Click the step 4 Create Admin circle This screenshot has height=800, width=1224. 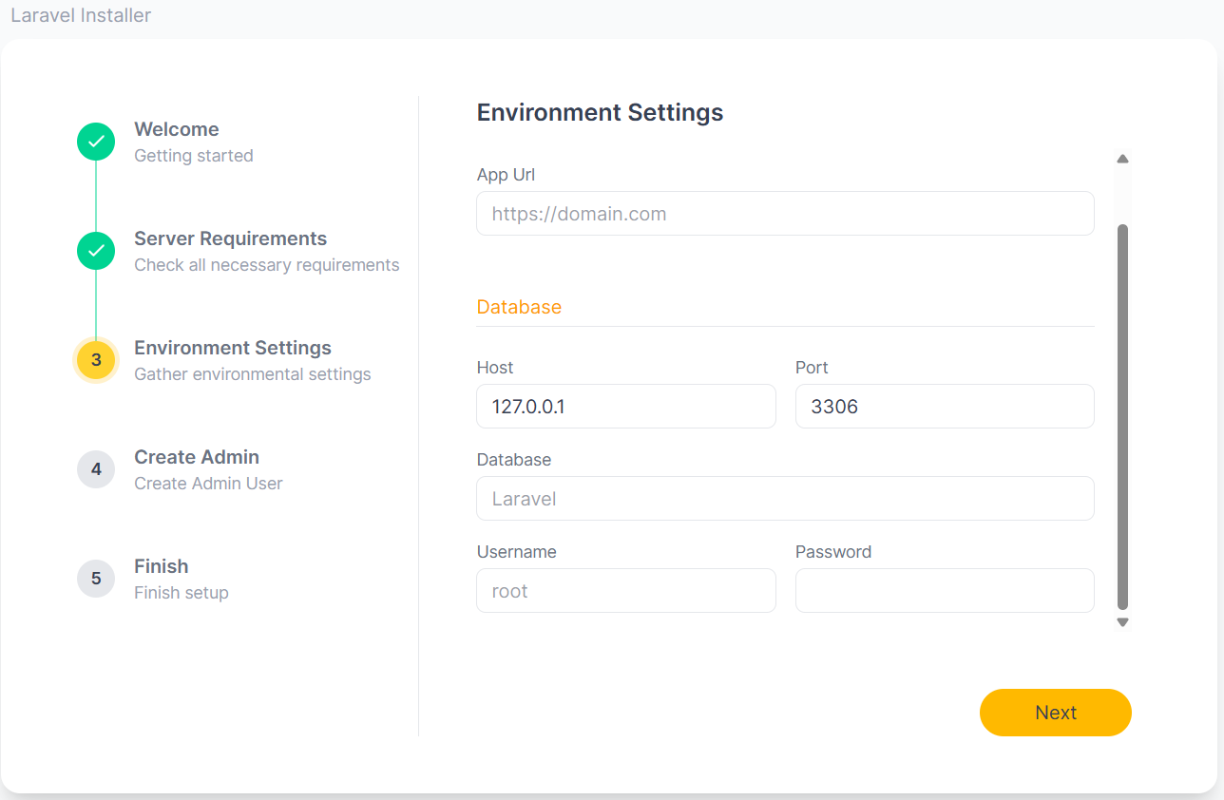(x=96, y=469)
